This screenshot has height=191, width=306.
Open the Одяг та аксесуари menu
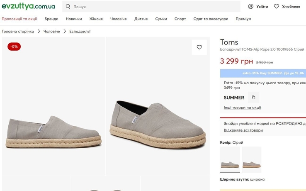(211, 19)
